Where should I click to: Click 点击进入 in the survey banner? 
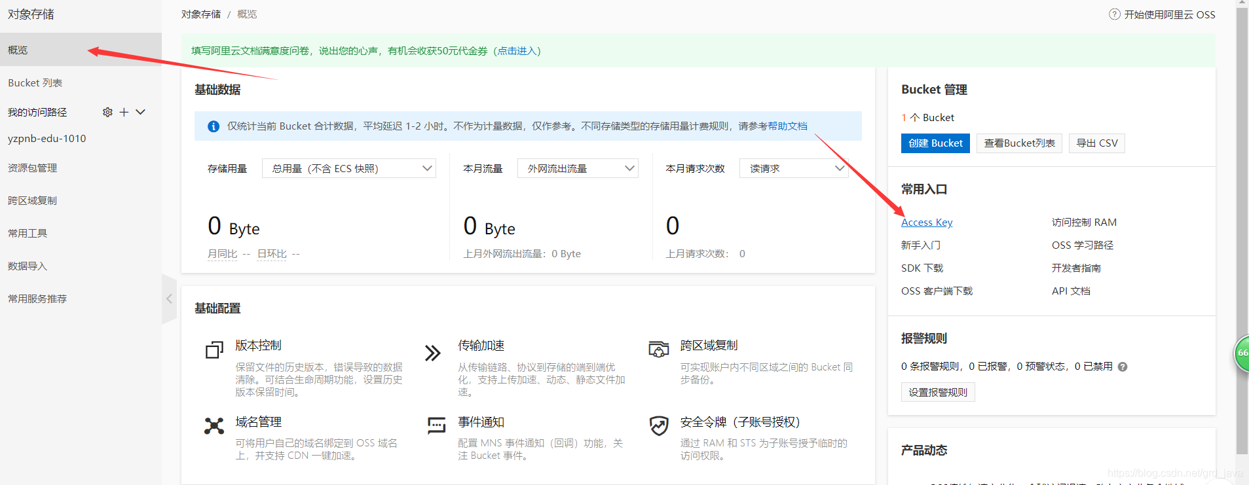(516, 51)
